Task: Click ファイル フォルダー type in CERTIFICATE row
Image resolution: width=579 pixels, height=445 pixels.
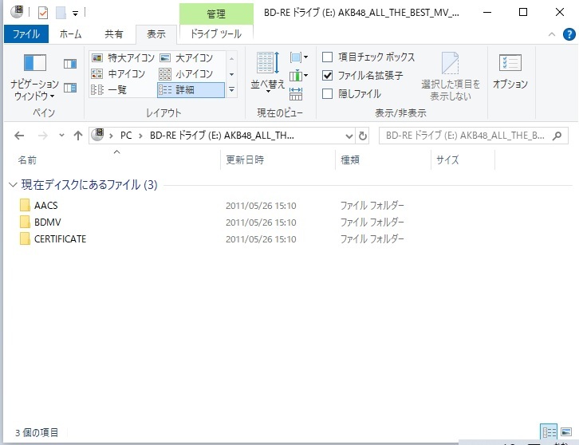Action: click(372, 239)
